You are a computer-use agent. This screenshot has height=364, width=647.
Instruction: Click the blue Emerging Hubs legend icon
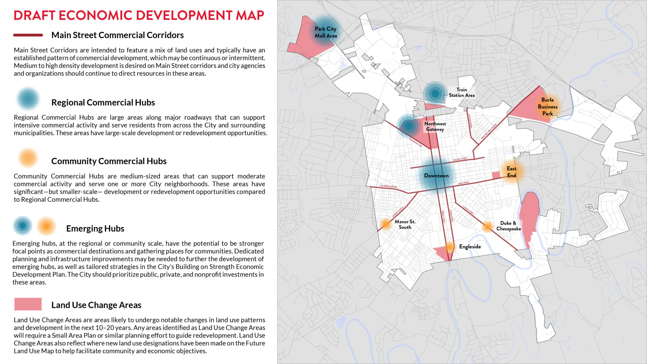tap(22, 226)
